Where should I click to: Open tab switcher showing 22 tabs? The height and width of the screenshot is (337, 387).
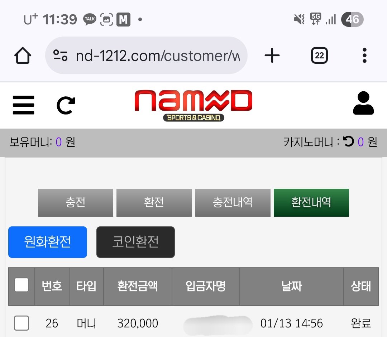tap(319, 56)
